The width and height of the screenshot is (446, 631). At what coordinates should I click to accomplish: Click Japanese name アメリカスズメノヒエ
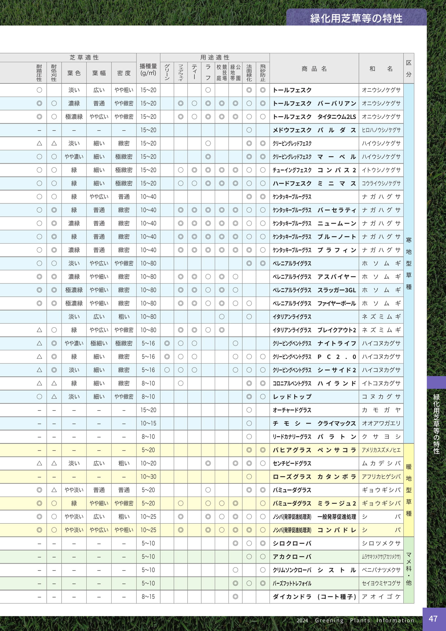381,450
